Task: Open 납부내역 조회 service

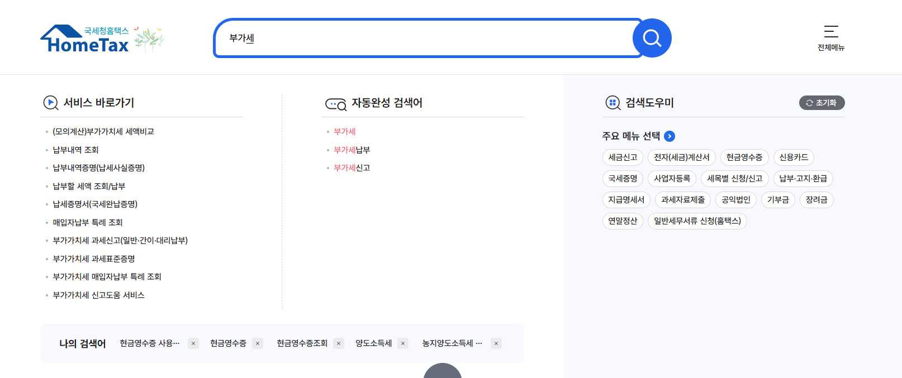Action: pyautogui.click(x=75, y=150)
